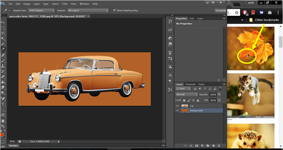This screenshot has width=283, height=150.
Task: Open the Character panel dock icon
Action: coord(170,75)
